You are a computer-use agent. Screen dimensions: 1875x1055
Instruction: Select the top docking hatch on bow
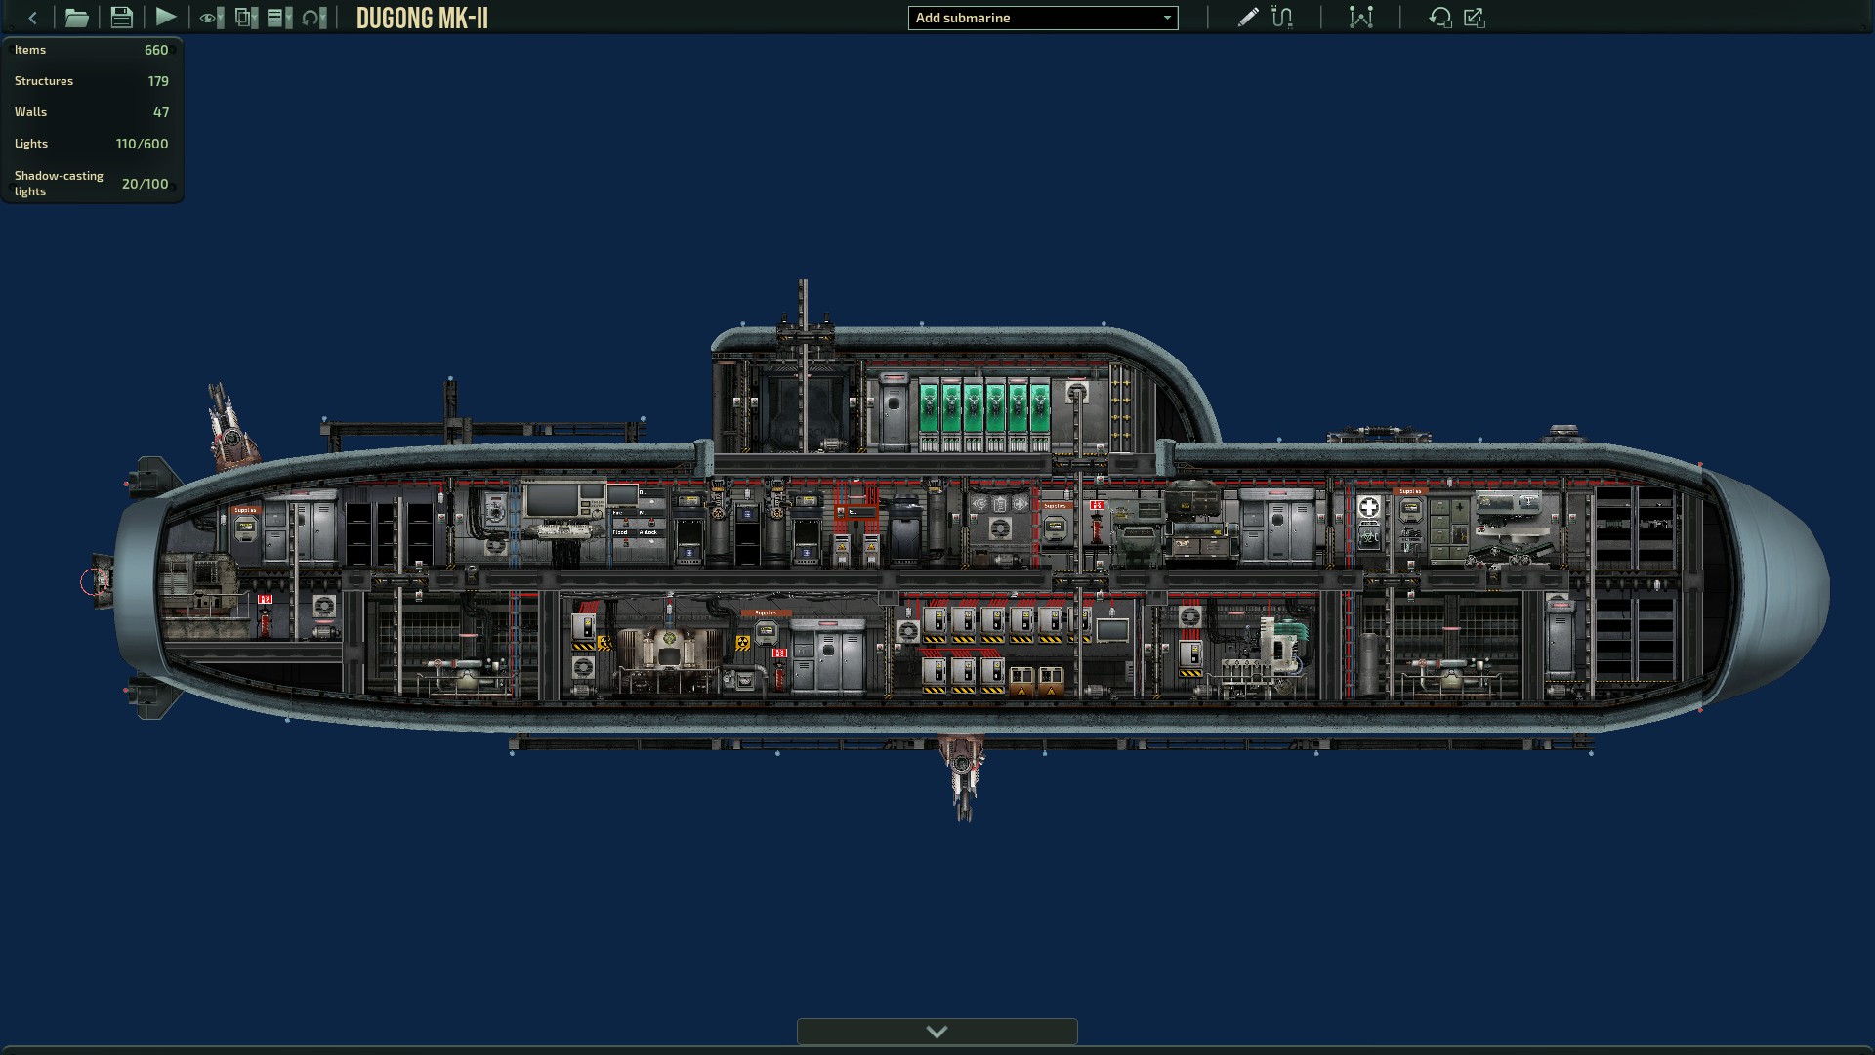(1378, 434)
